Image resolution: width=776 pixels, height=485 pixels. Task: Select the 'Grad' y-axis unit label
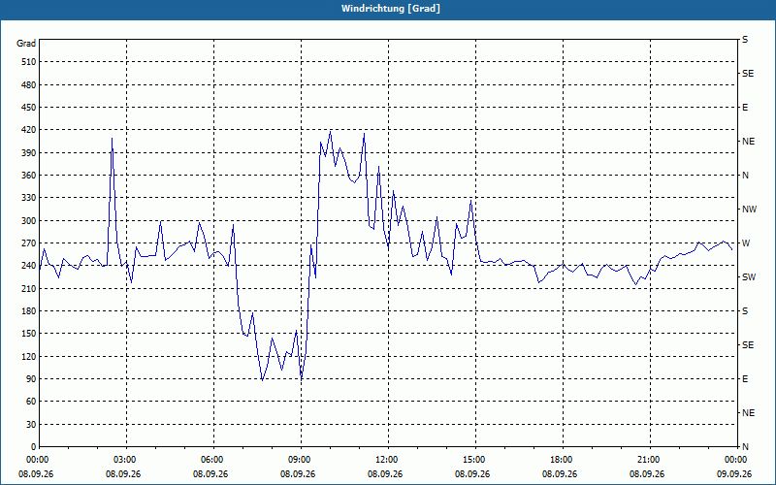click(x=26, y=44)
